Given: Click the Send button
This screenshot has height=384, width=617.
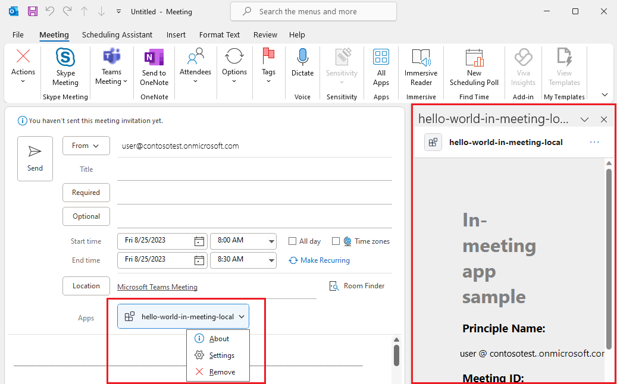Looking at the screenshot, I should 35,159.
